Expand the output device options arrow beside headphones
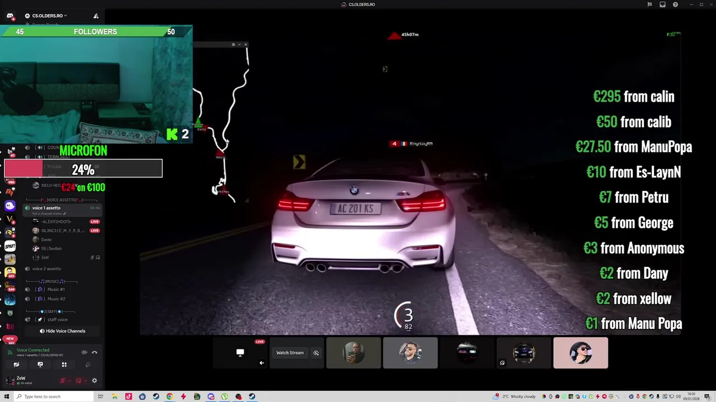Screen dimensions: 716x402 [x=84, y=381]
